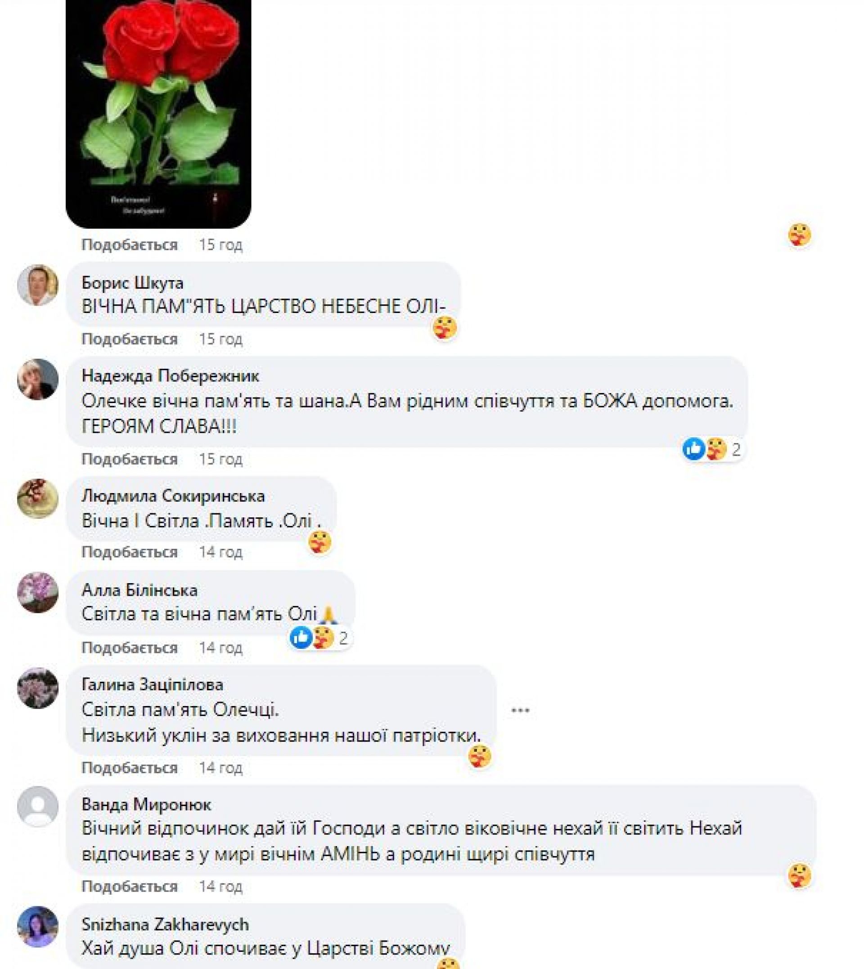
Task: View reactions on Надежда Побережник's comment
Action: point(712,449)
